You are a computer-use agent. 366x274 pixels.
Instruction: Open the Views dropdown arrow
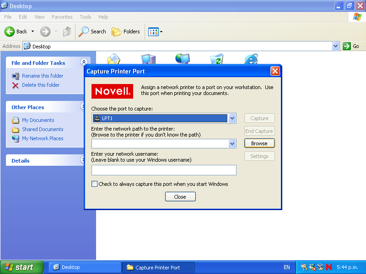[x=161, y=32]
